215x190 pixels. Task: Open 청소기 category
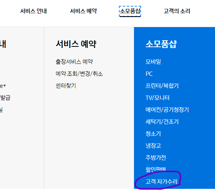(x=153, y=134)
